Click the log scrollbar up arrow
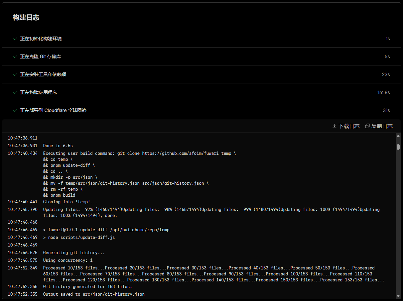 coord(398,136)
